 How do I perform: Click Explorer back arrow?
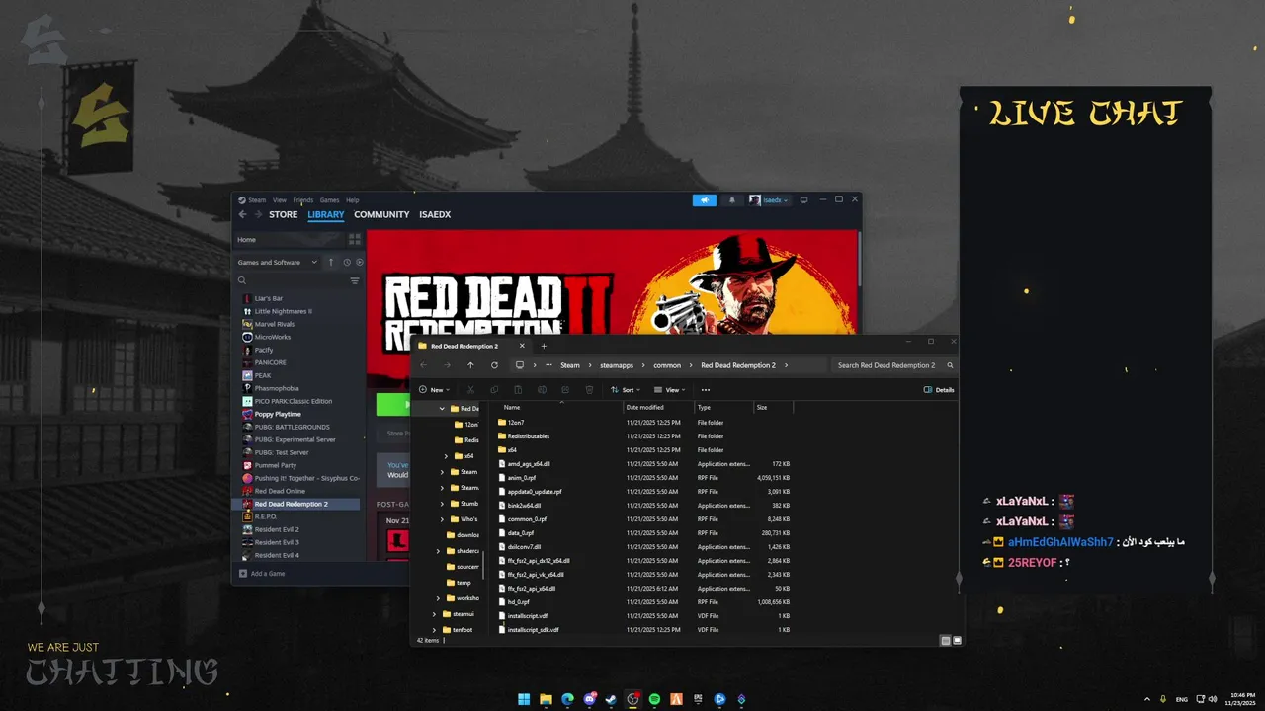tap(424, 365)
